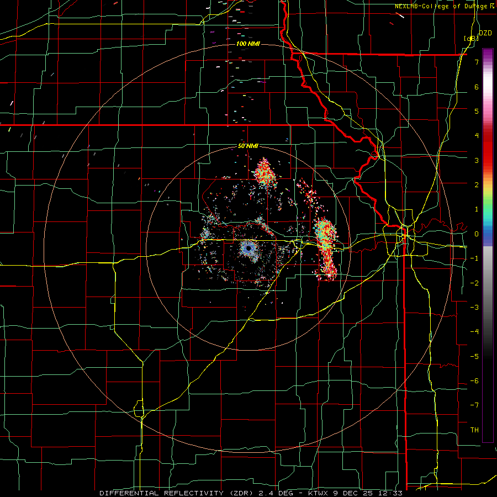Select the 100 NMI range ring label
Image resolution: width=497 pixels, height=497 pixels.
point(248,44)
